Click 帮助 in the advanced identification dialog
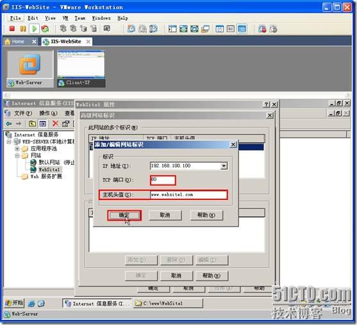Image resolution: width=357 pixels, height=325 pixels. point(212,276)
